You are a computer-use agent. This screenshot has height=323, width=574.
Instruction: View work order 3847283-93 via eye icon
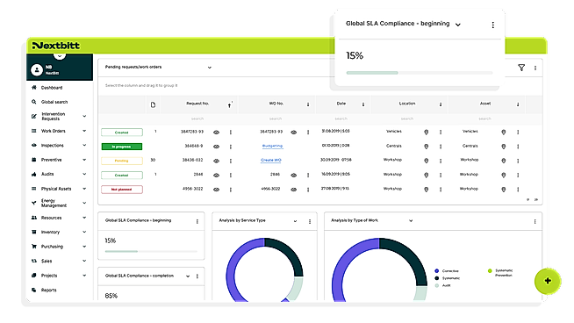294,133
